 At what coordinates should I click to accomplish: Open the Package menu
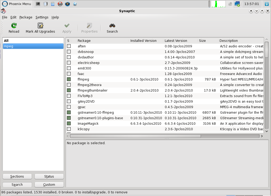coord(26,17)
